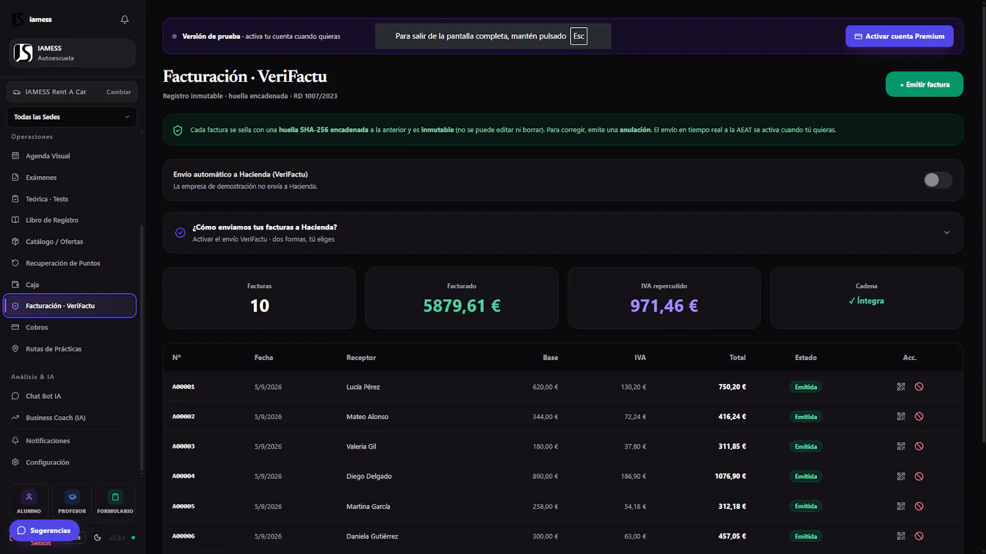Select Facturación · VeriFactu in sidebar
This screenshot has height=554, width=986.
pyautogui.click(x=70, y=306)
